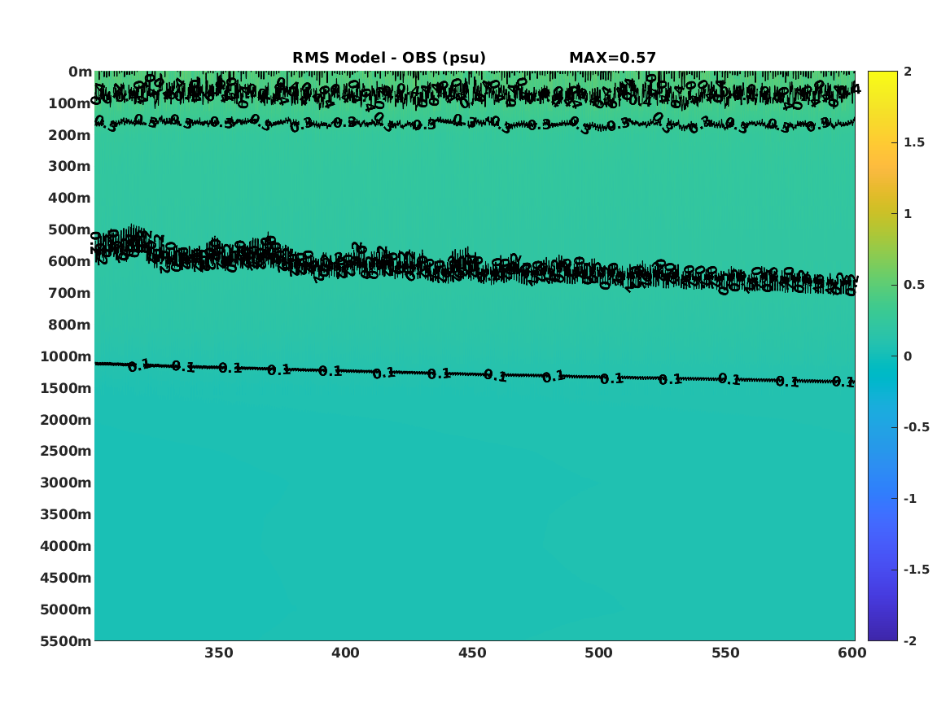Click the colorbar at the teal zero level
The width and height of the screenshot is (950, 712).
click(x=882, y=356)
